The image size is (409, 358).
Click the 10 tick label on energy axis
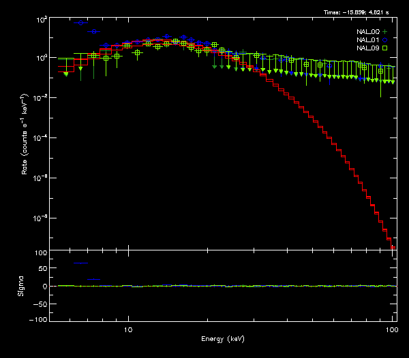click(127, 328)
